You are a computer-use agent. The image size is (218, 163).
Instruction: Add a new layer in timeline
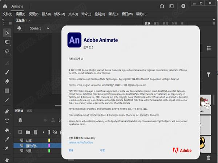click(20, 132)
